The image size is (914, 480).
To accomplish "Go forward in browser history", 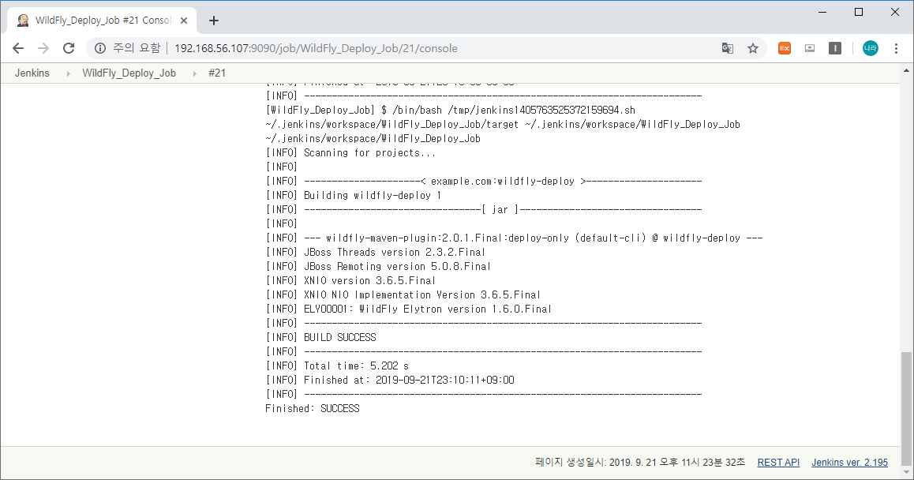I will 43,48.
